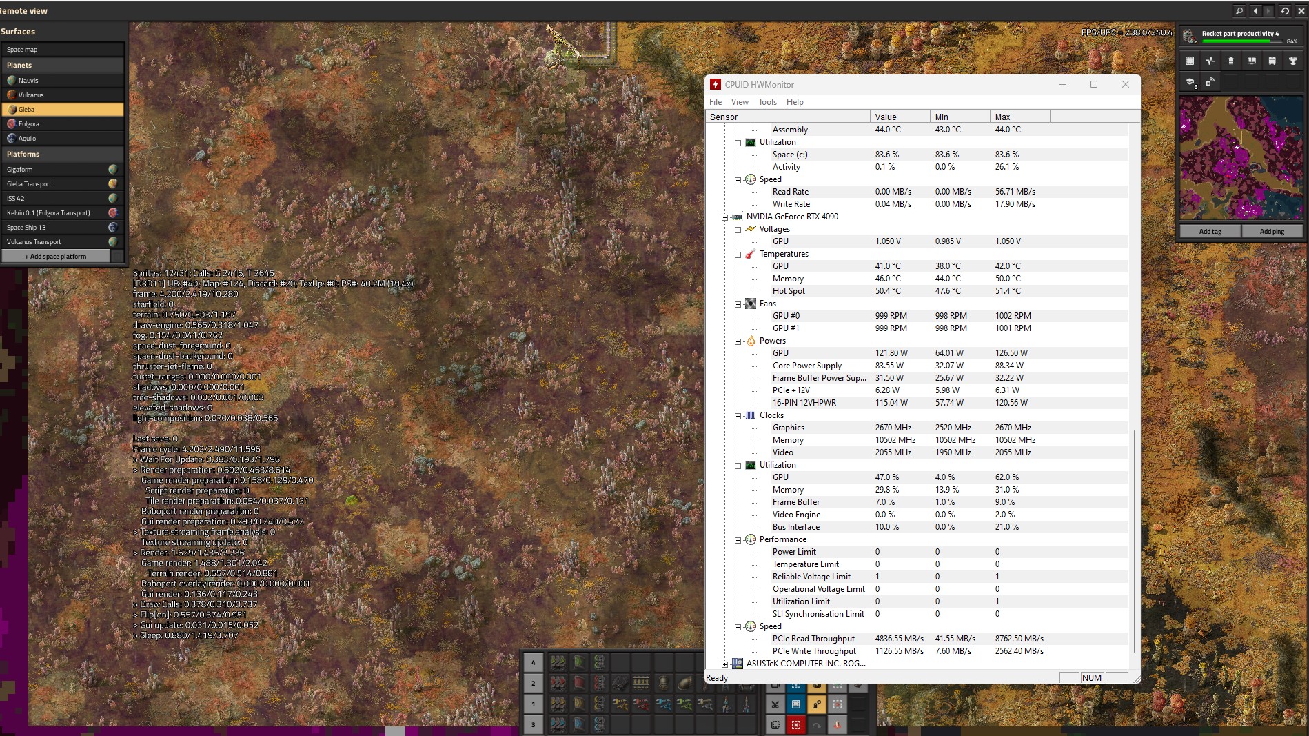
Task: Click the square blueprint library icon beside pulse icon
Action: pos(1190,61)
